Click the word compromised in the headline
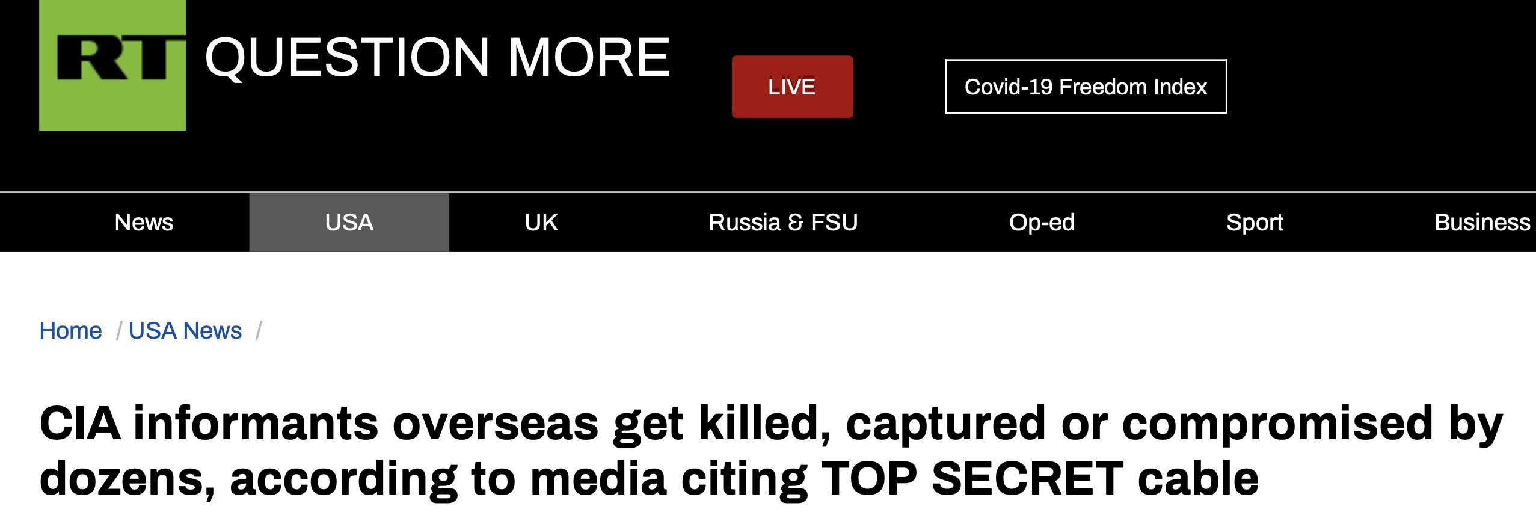 point(1277,425)
